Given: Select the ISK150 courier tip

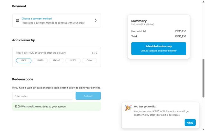Looking at the screenshot, I should tap(40, 60).
